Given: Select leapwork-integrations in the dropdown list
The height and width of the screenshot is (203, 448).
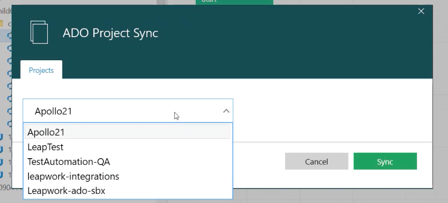Looking at the screenshot, I should [73, 176].
